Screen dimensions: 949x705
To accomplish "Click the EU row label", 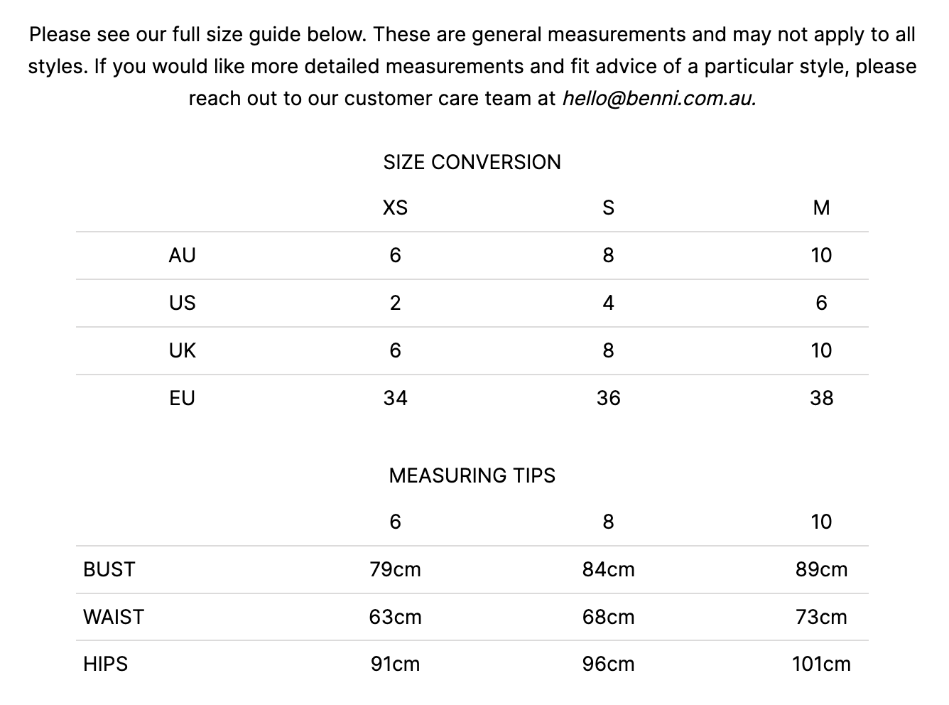I will [x=182, y=398].
